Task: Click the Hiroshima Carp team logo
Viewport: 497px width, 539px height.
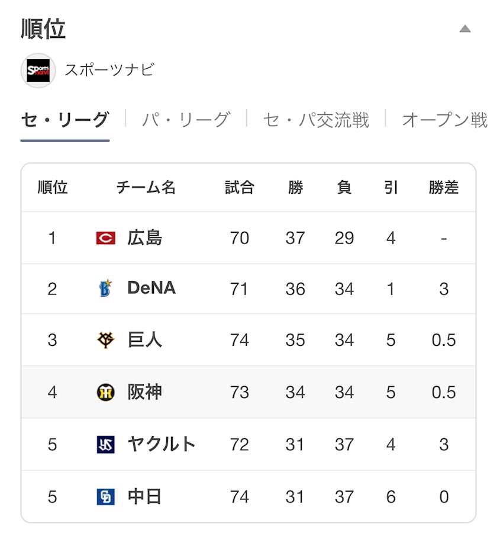Action: click(x=105, y=238)
